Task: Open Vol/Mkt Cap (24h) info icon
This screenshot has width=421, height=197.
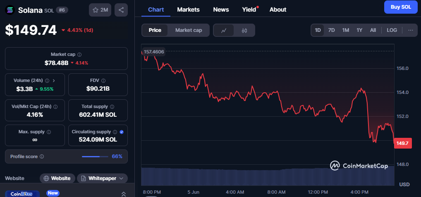Action: pyautogui.click(x=55, y=107)
